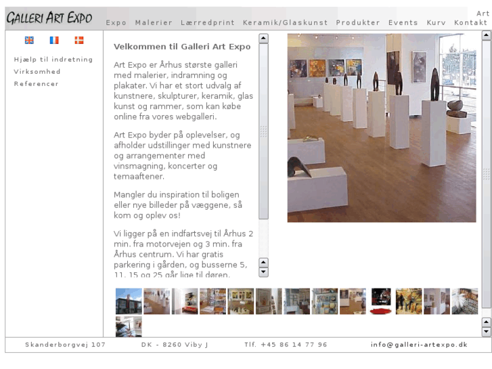
Task: Click the info@galleri-artexpo.dk email link
Action: [x=419, y=345]
